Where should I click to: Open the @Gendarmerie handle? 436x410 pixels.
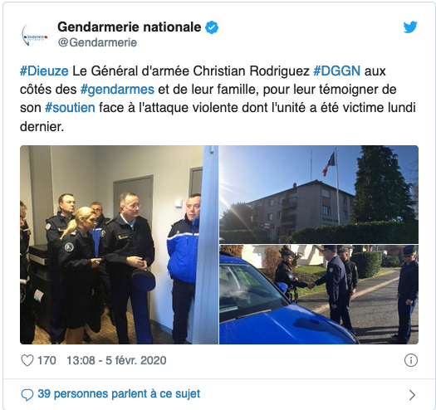point(97,42)
